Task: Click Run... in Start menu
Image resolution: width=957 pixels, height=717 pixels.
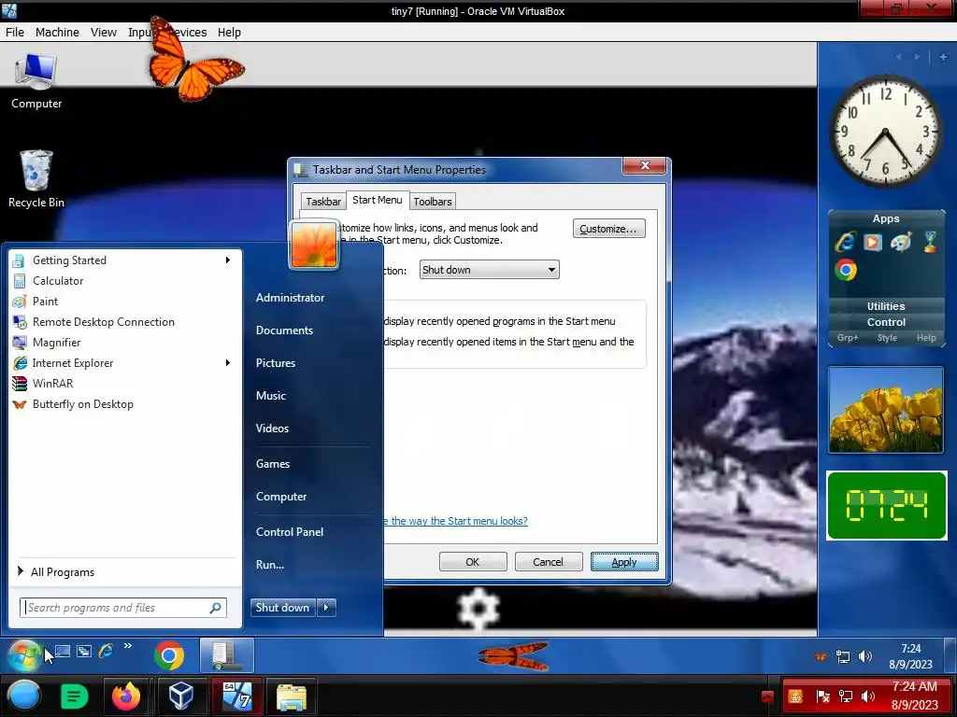Action: pos(270,565)
